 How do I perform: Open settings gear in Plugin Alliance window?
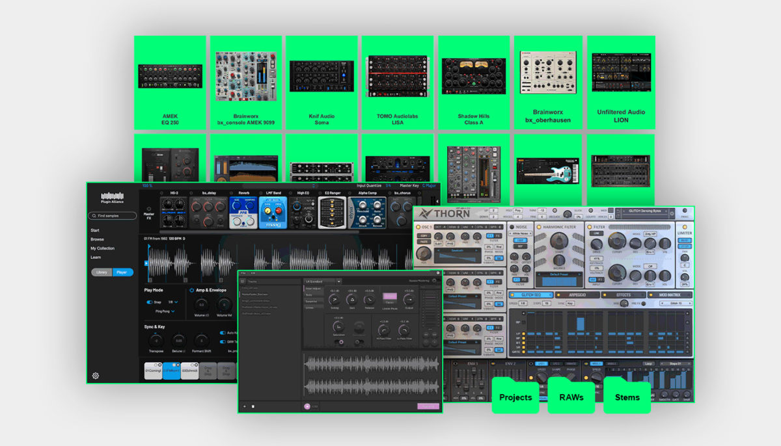(x=96, y=375)
